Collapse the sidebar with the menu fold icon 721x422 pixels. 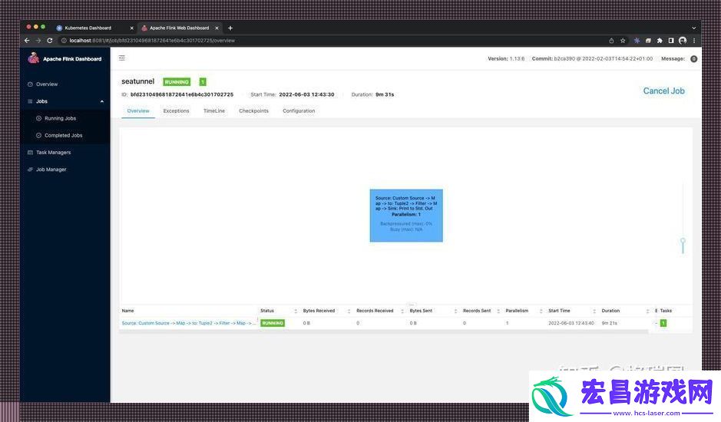(122, 58)
